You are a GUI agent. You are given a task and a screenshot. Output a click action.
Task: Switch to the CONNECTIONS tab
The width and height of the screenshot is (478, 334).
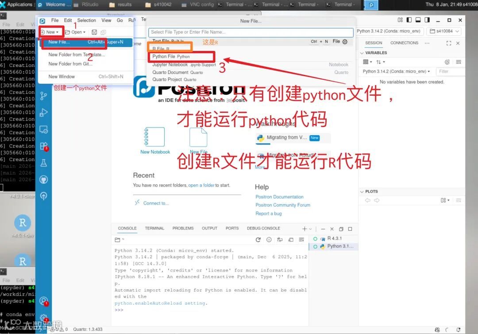tap(404, 43)
